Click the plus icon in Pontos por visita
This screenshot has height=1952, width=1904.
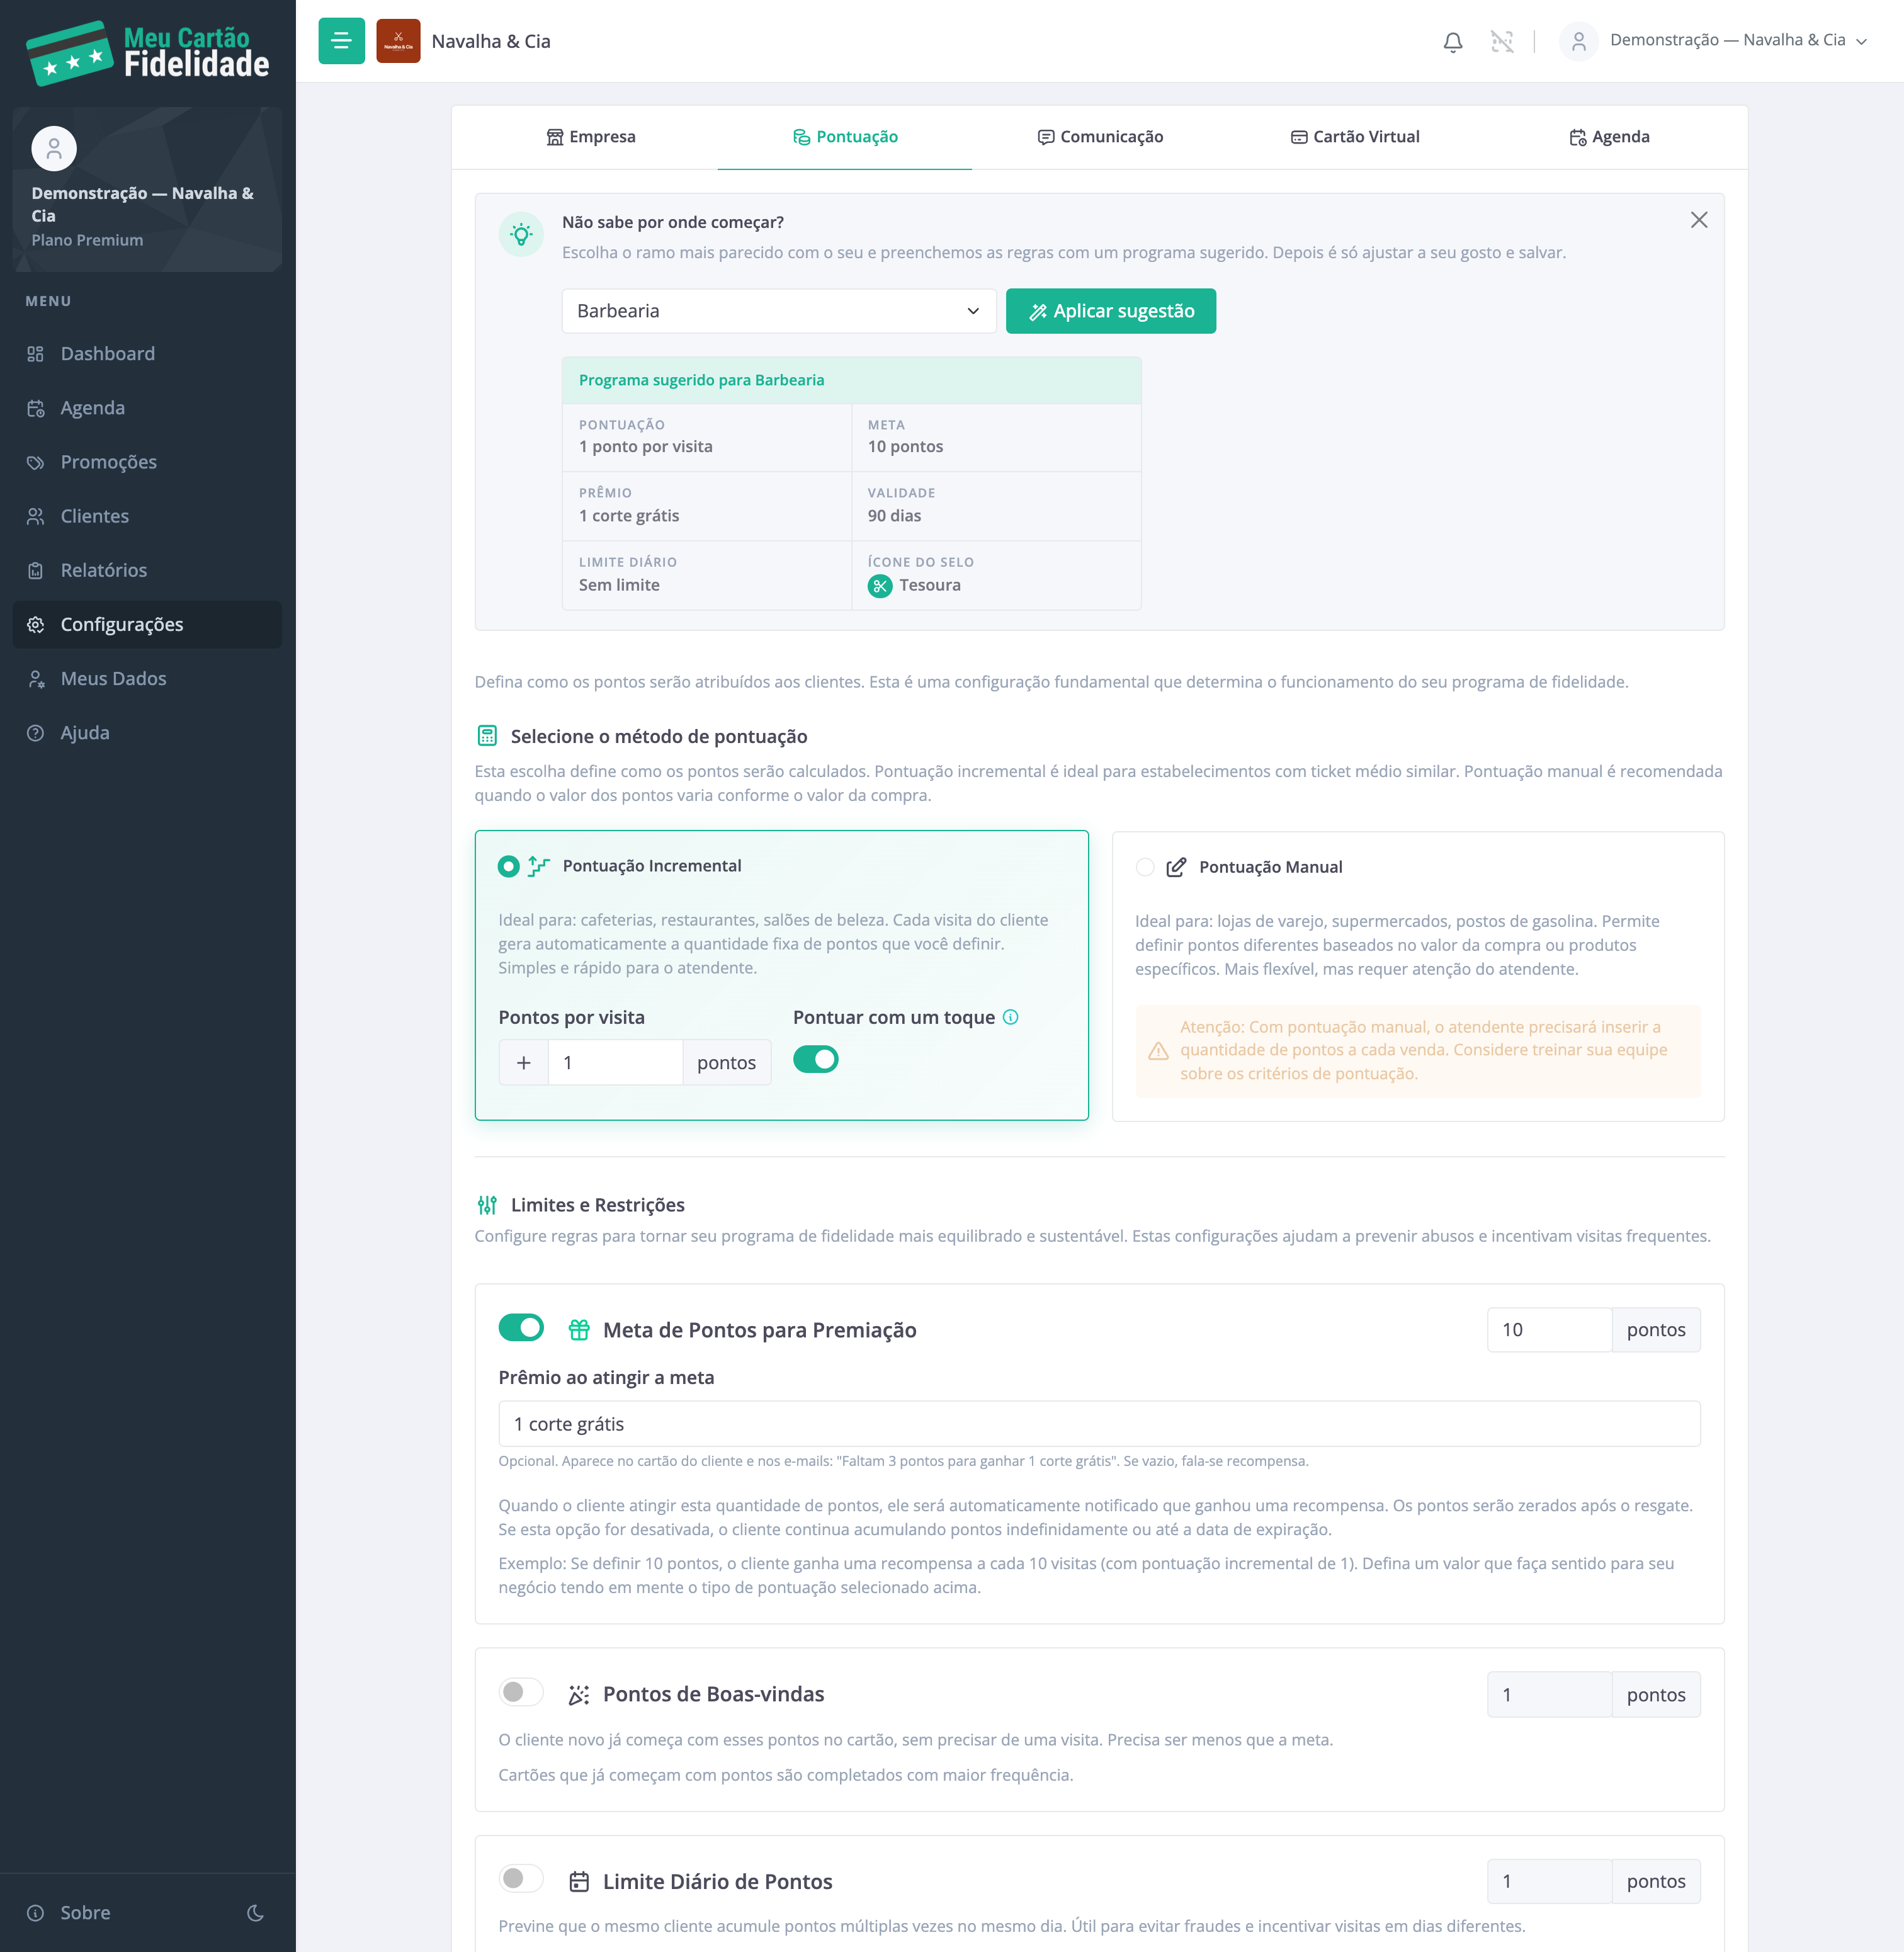point(523,1062)
